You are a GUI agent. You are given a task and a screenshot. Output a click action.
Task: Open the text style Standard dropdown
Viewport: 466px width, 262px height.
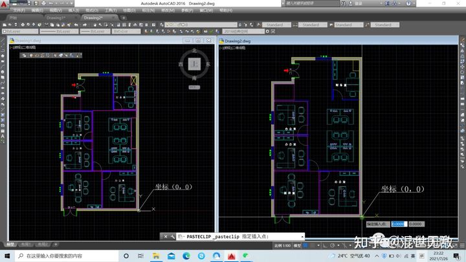276,25
